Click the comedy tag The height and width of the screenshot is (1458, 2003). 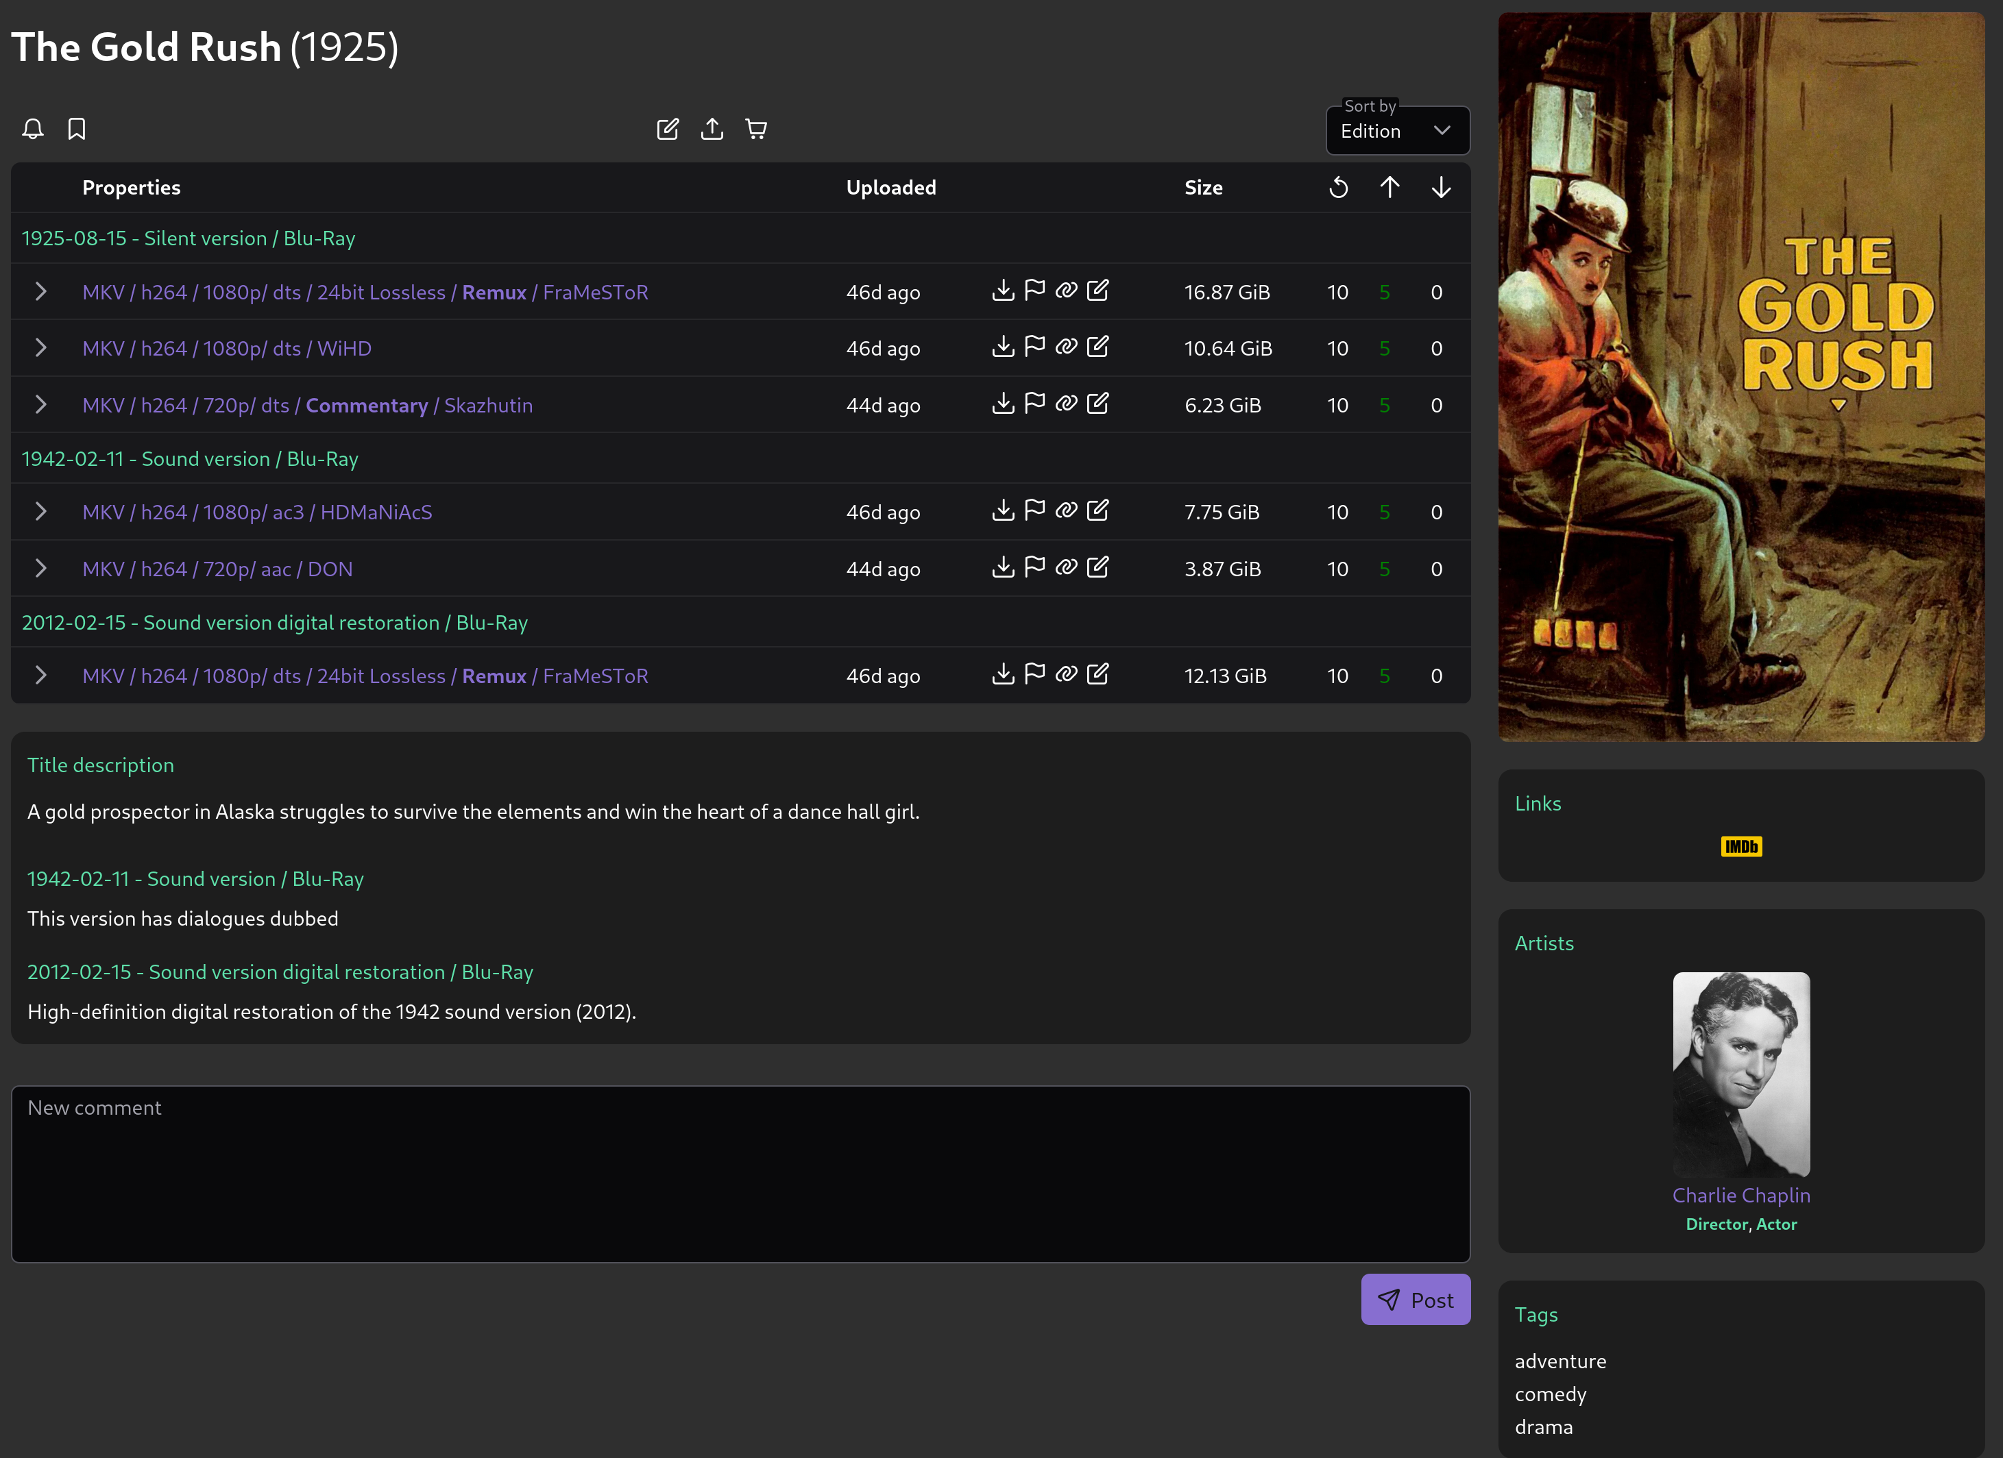[1551, 1394]
